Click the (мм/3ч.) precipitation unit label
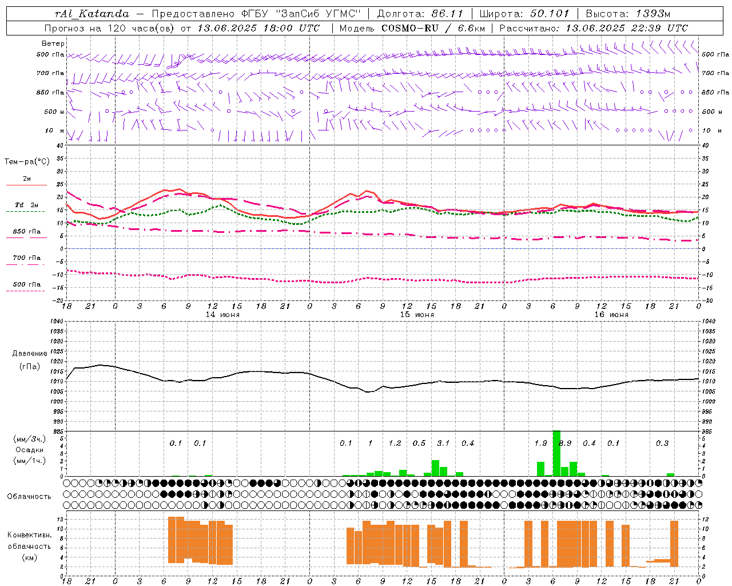The width and height of the screenshot is (732, 586). coord(30,439)
